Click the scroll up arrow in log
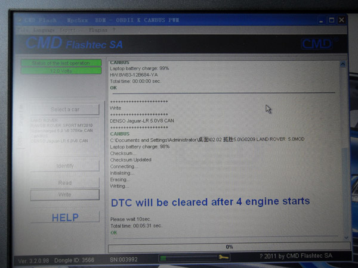This screenshot has width=358, height=268. pos(342,64)
